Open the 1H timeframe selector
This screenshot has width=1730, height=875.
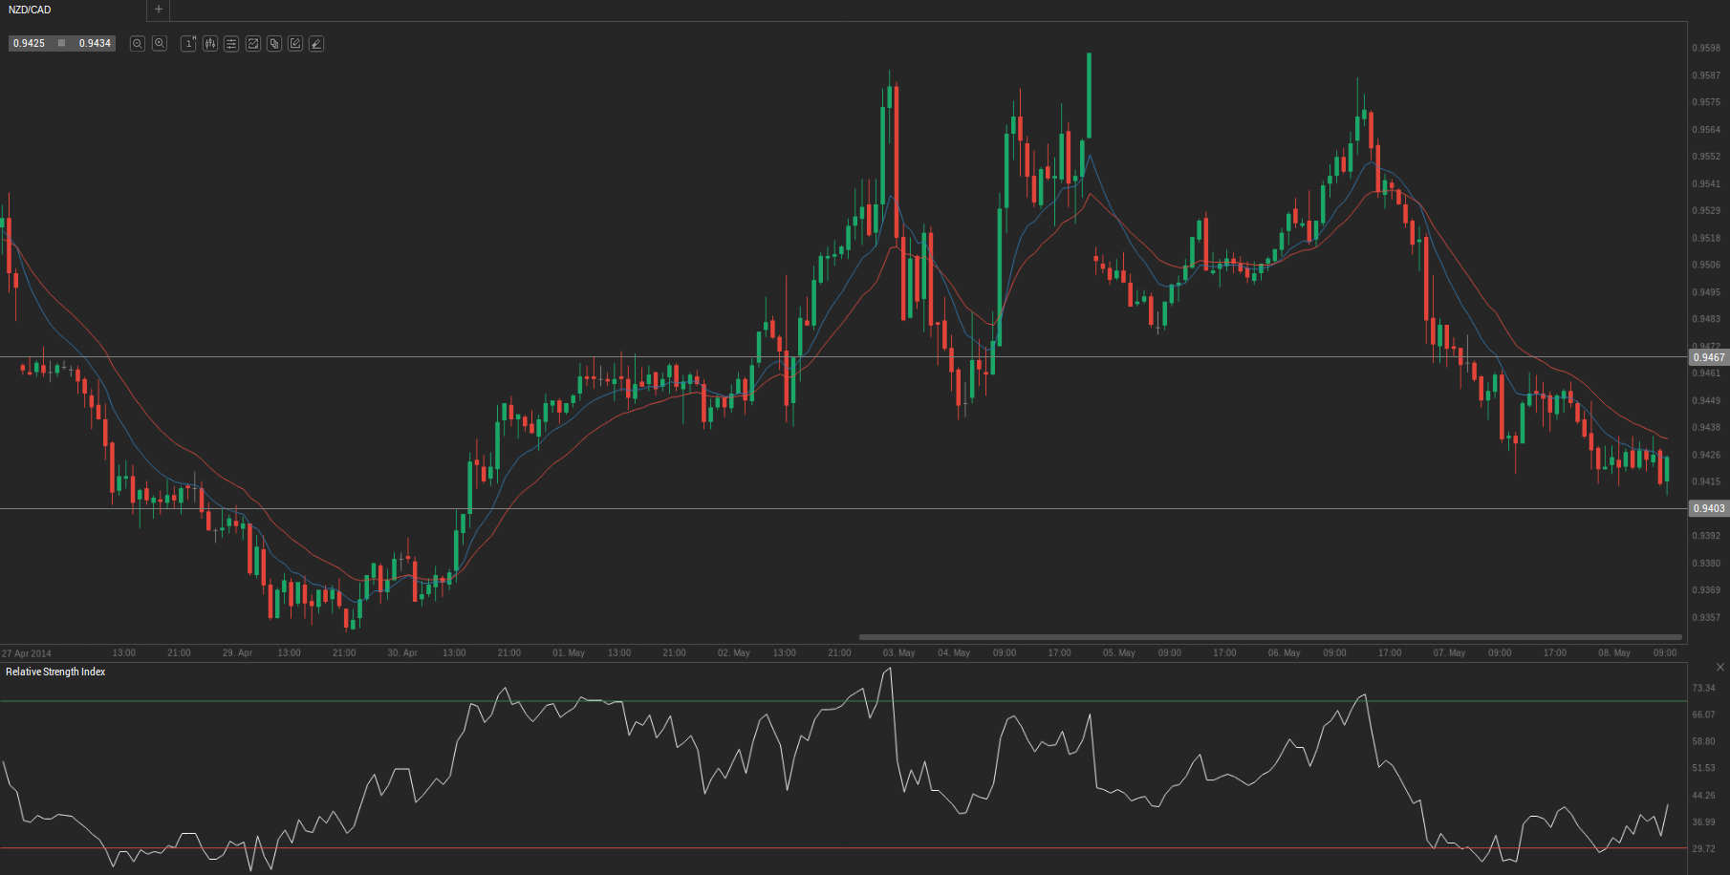click(188, 44)
